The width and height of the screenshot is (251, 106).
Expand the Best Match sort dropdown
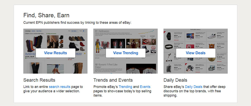point(75,31)
